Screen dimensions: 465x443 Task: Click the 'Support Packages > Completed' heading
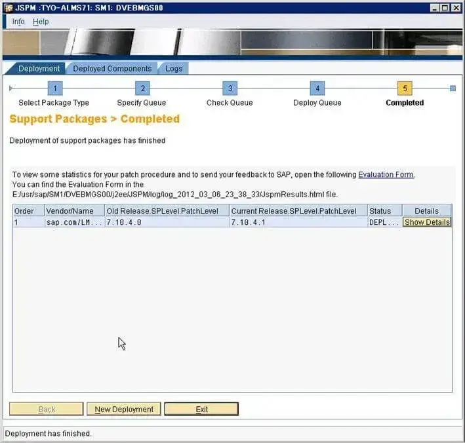[x=94, y=119]
